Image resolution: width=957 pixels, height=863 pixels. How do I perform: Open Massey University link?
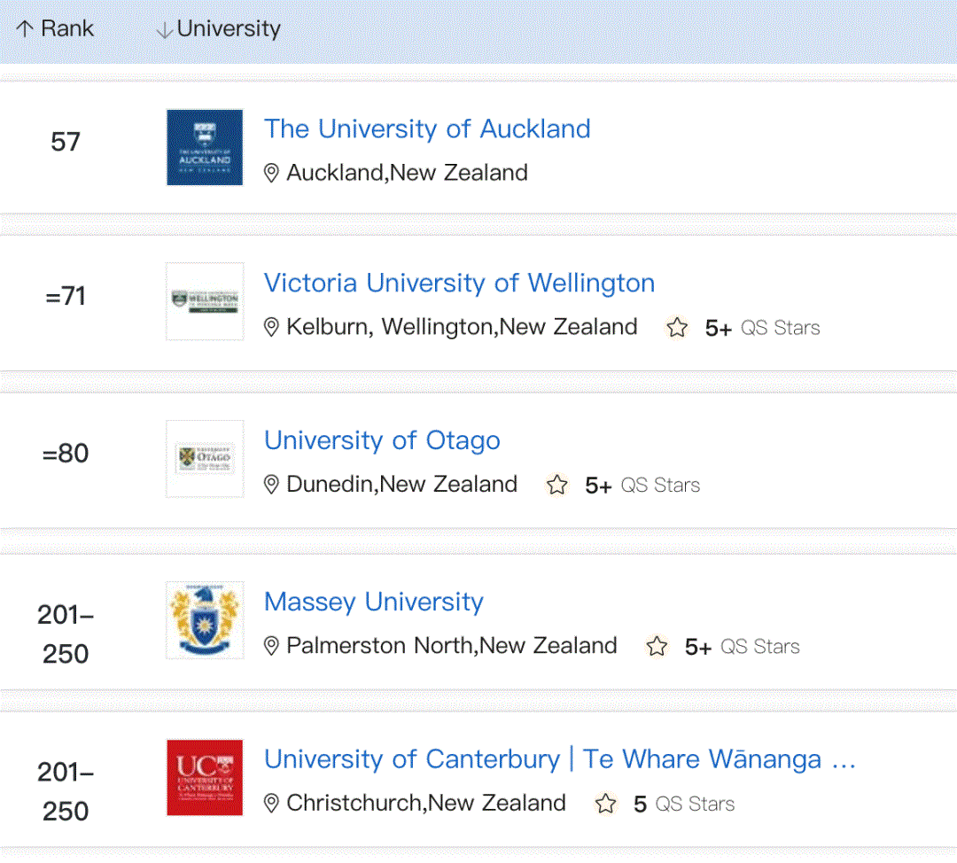coord(373,603)
